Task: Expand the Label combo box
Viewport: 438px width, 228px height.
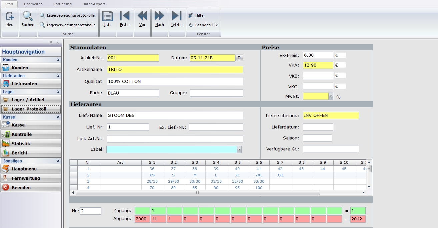Action: [239, 149]
